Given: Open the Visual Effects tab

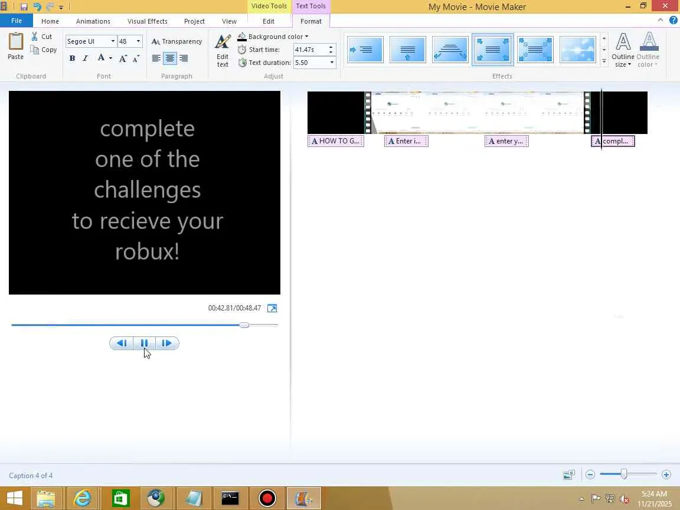Looking at the screenshot, I should click(x=148, y=21).
